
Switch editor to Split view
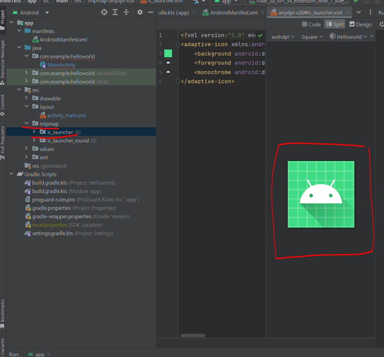335,24
